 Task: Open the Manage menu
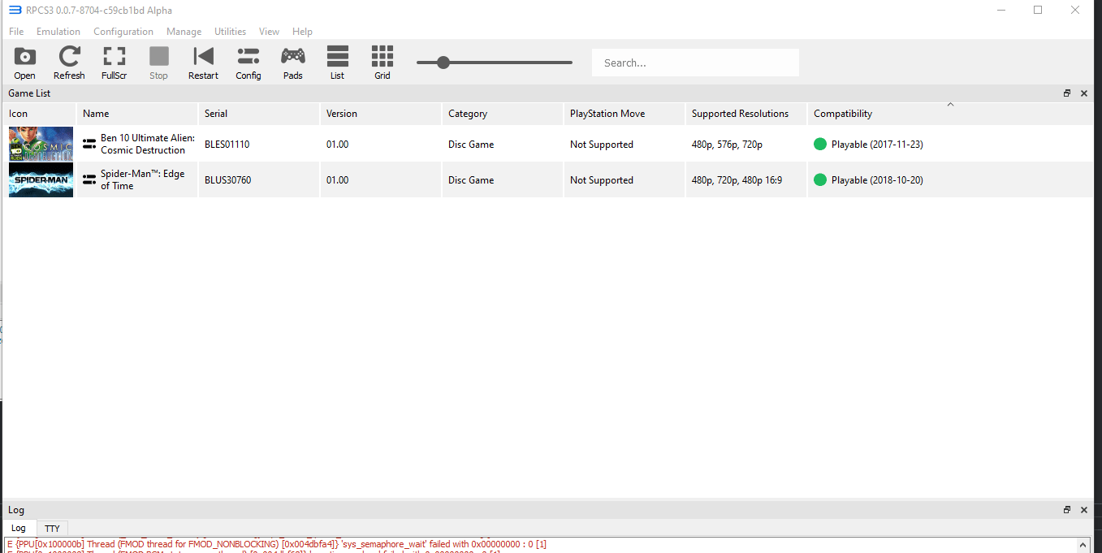click(x=184, y=32)
